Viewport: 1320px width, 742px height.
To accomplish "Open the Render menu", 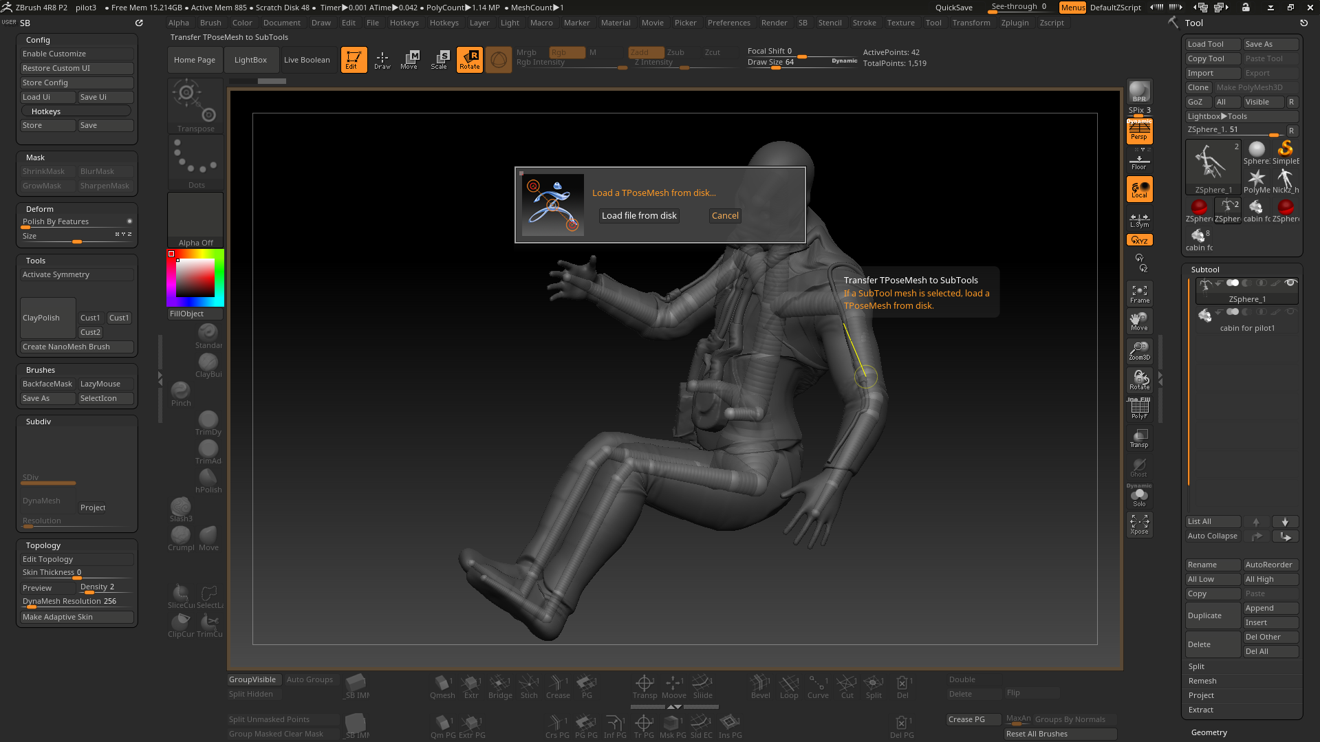I will (774, 23).
